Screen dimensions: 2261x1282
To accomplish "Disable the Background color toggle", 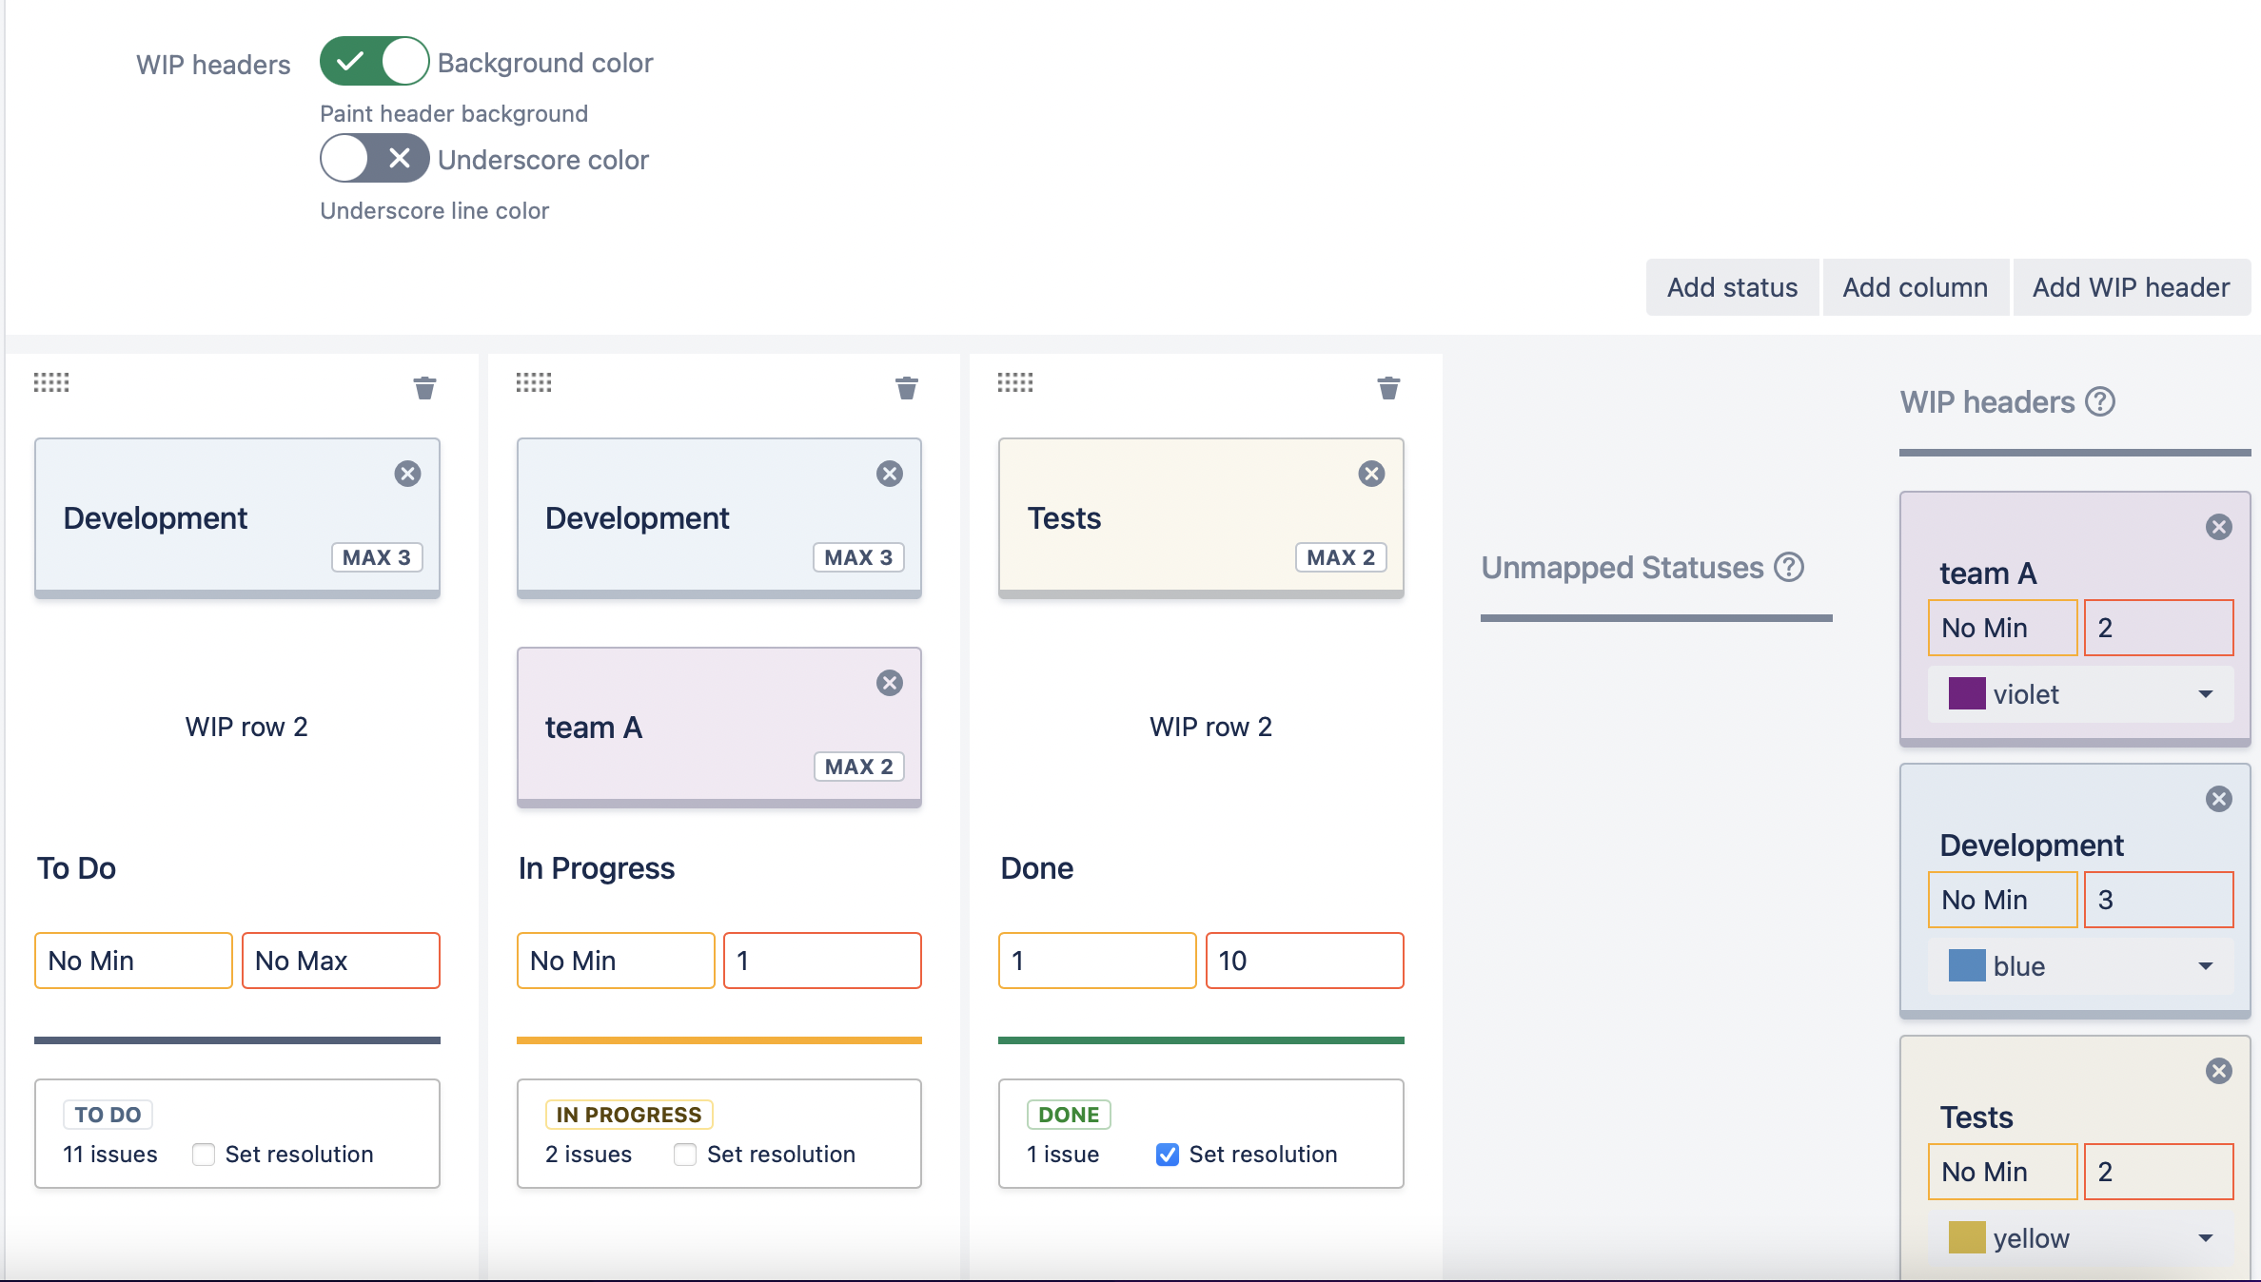I will click(374, 62).
